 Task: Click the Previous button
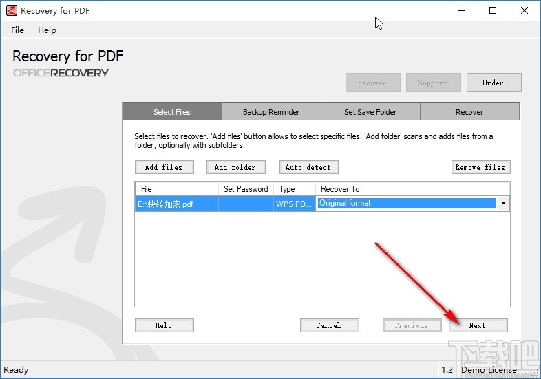[x=412, y=325]
